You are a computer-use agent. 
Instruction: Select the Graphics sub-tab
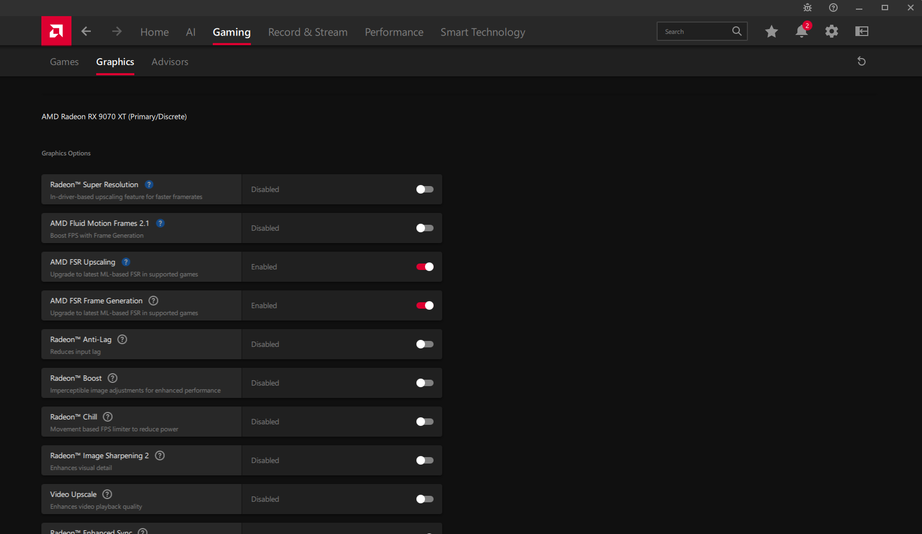click(x=115, y=62)
